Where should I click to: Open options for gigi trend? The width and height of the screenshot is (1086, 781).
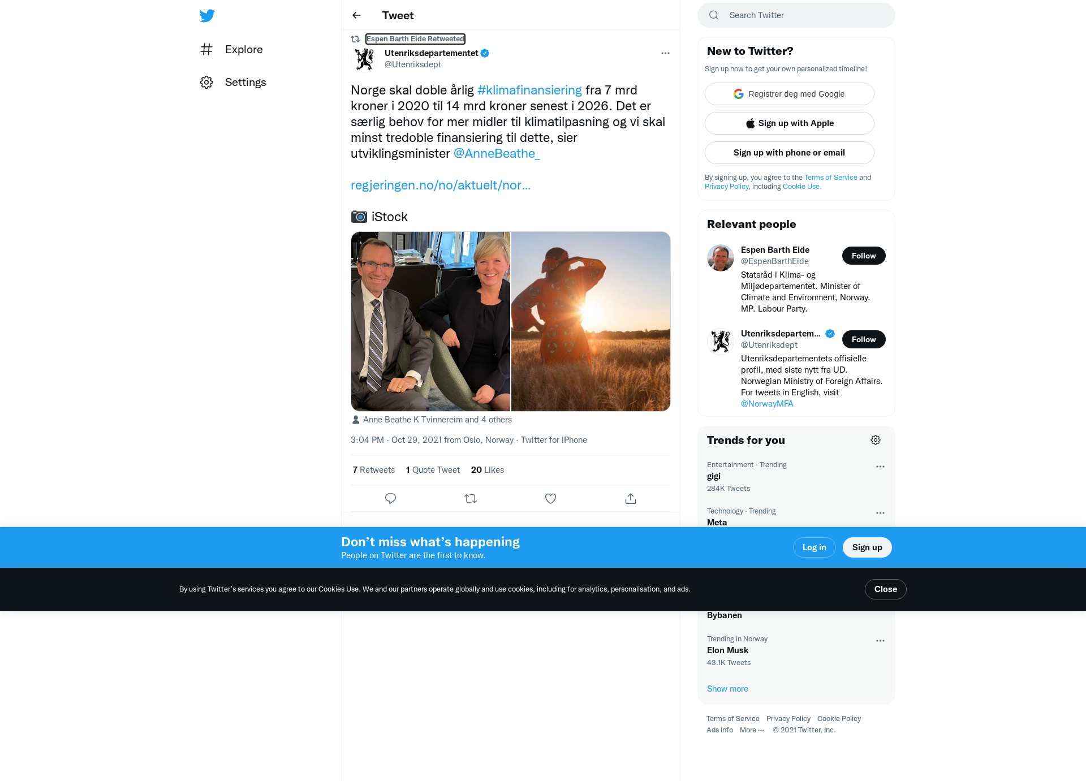tap(880, 467)
